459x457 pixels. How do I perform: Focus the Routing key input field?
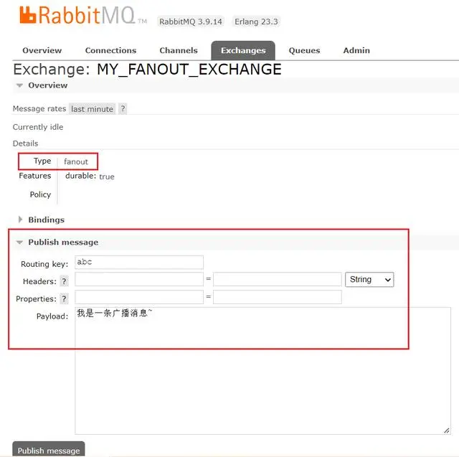click(x=139, y=263)
